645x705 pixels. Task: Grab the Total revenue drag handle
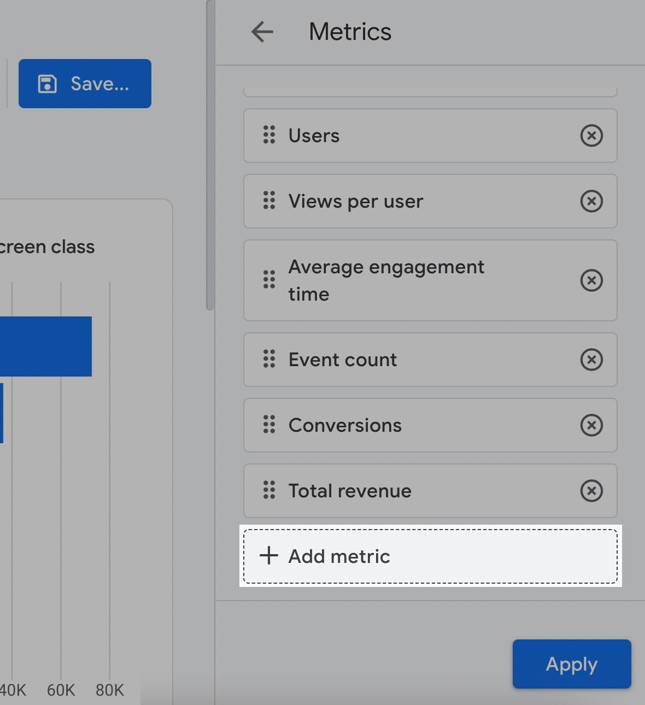pyautogui.click(x=269, y=490)
